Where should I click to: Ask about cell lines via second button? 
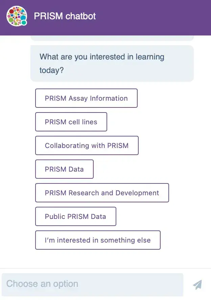point(71,122)
